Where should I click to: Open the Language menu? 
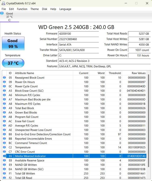pyautogui.click(x=65, y=9)
